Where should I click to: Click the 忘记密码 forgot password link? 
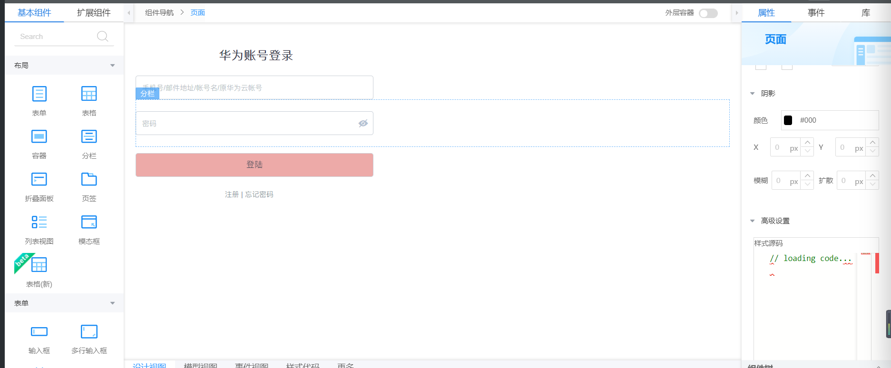pos(259,194)
